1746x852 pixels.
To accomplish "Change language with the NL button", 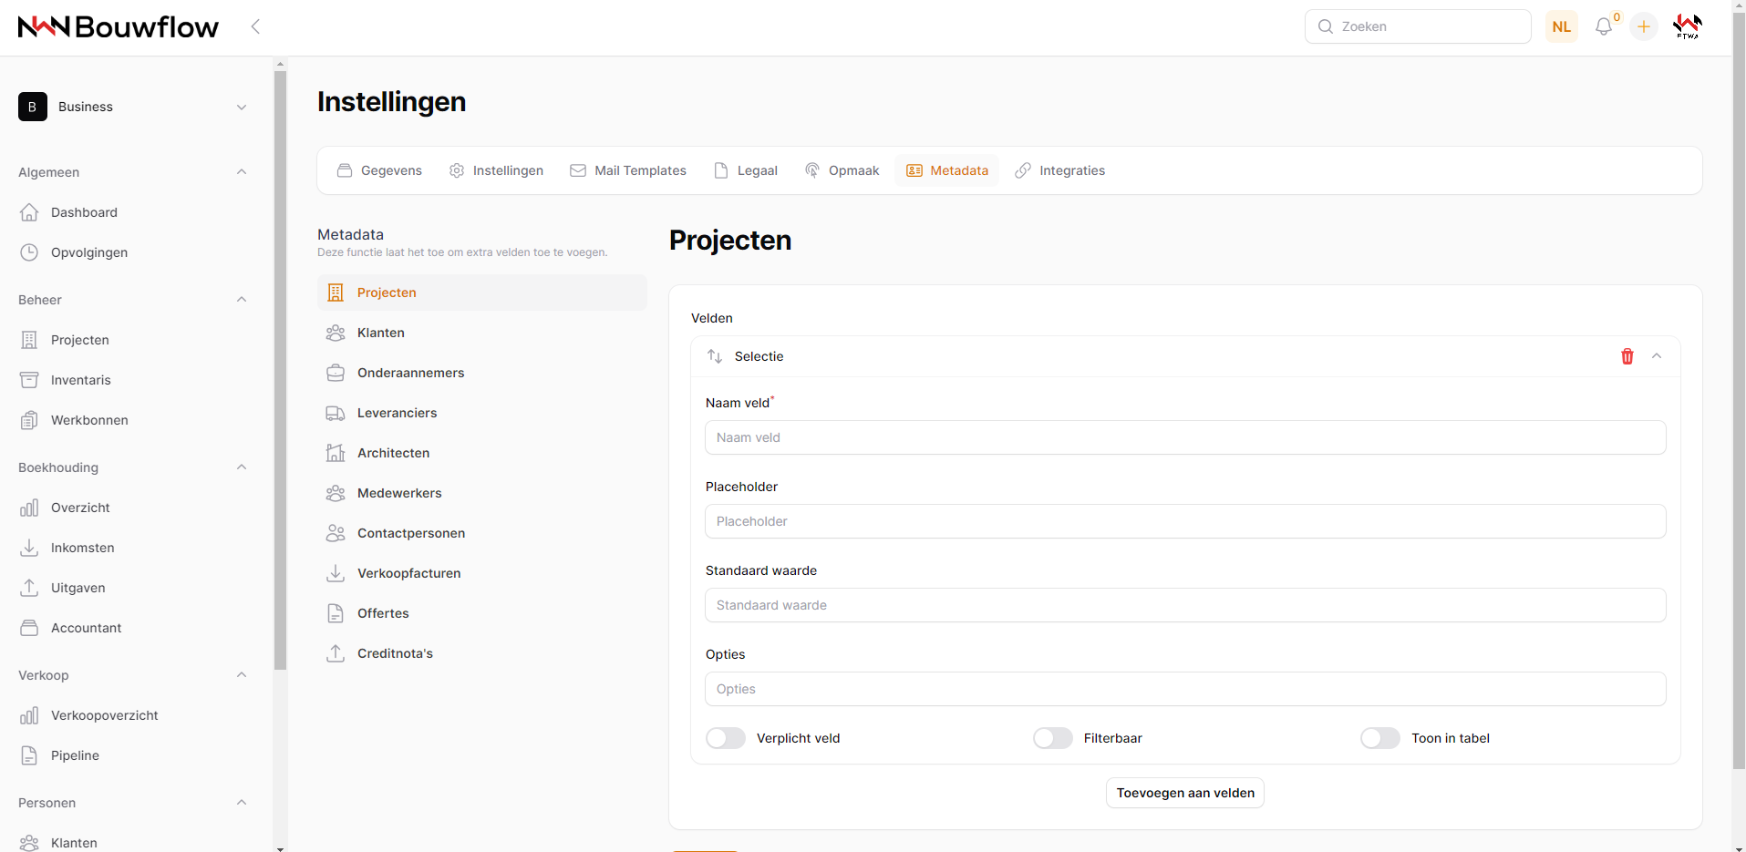I will tap(1561, 27).
